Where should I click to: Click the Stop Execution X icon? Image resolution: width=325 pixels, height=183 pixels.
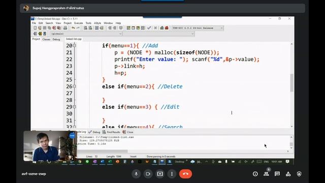point(155,28)
